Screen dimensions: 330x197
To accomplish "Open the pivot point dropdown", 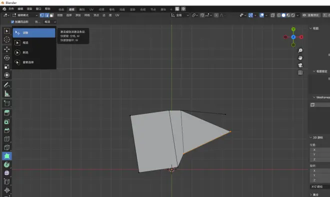I will (194, 15).
